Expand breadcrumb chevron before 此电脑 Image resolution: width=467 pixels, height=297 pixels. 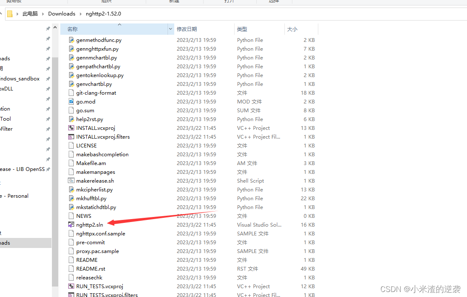point(17,14)
